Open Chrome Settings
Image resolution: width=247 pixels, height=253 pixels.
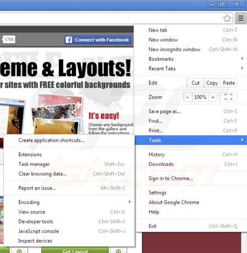click(190, 193)
